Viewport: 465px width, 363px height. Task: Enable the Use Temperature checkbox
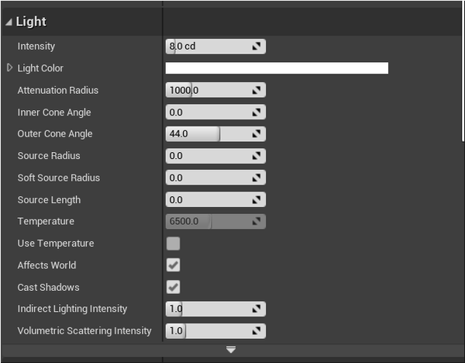(174, 244)
